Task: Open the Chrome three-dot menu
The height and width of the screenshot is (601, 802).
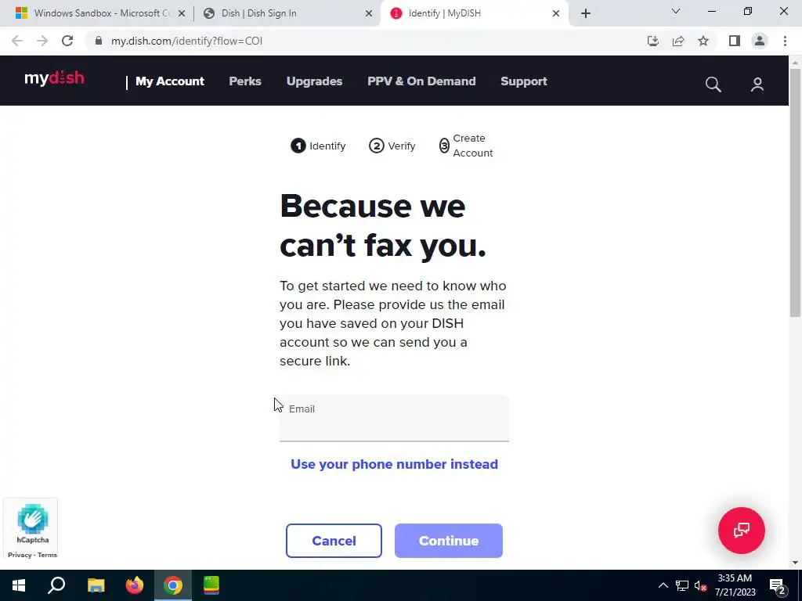Action: click(x=785, y=41)
